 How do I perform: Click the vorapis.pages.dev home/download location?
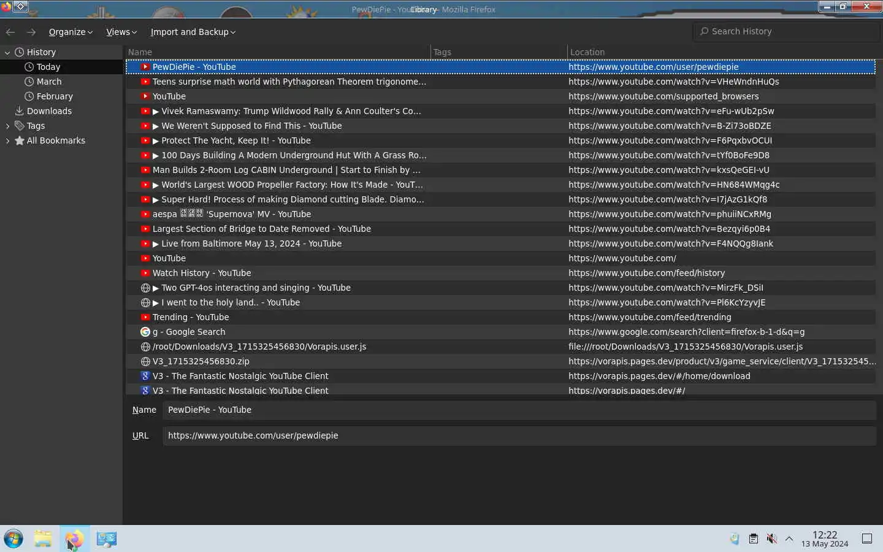click(x=659, y=376)
